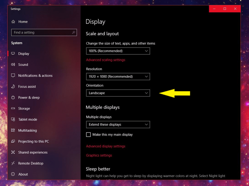Click the Home icon in the sidebar
249x186 pixels.
coord(13,22)
